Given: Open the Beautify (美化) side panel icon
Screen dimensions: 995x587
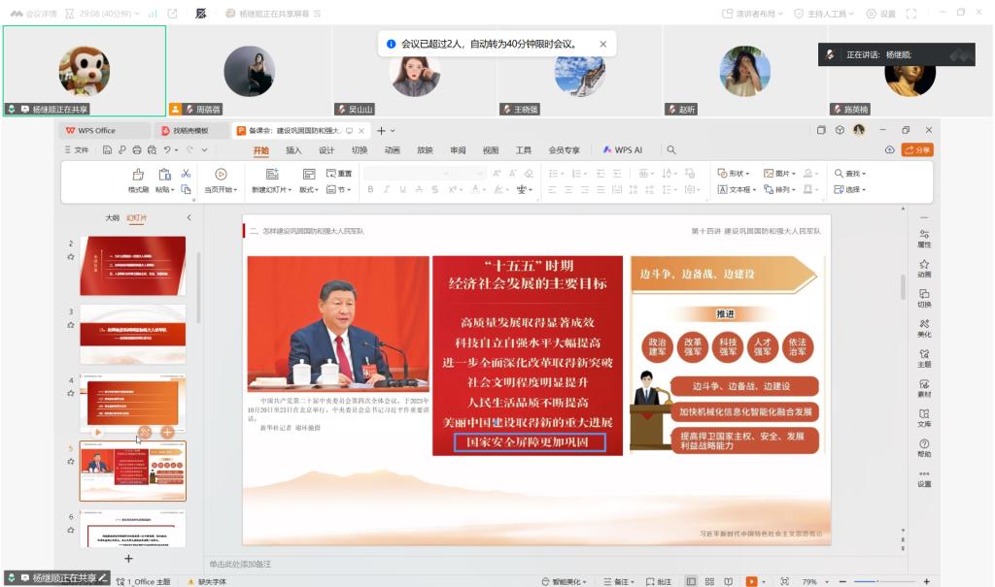Looking at the screenshot, I should click(x=924, y=328).
